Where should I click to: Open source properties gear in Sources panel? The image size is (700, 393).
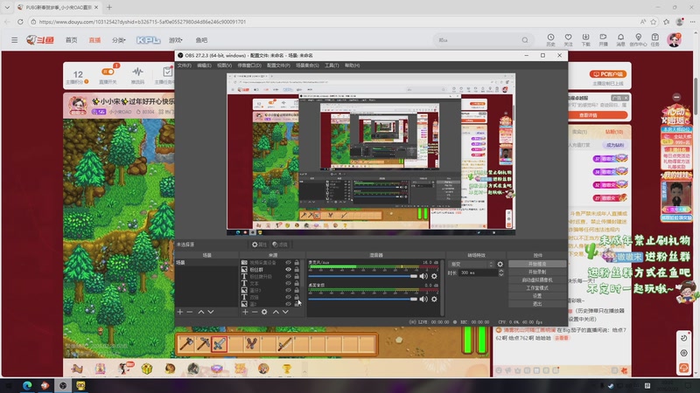coord(264,312)
